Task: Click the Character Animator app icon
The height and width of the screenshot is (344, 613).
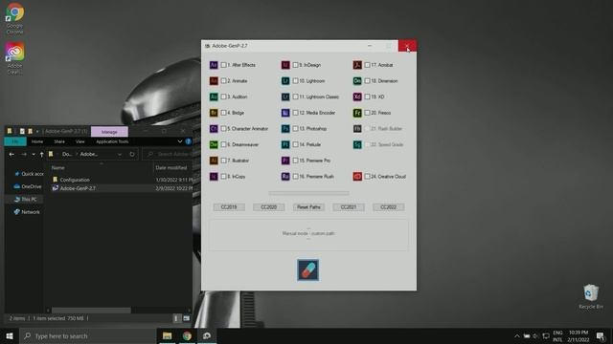Action: [214, 129]
